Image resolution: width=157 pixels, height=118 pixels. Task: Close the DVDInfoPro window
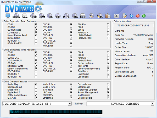[152, 1]
